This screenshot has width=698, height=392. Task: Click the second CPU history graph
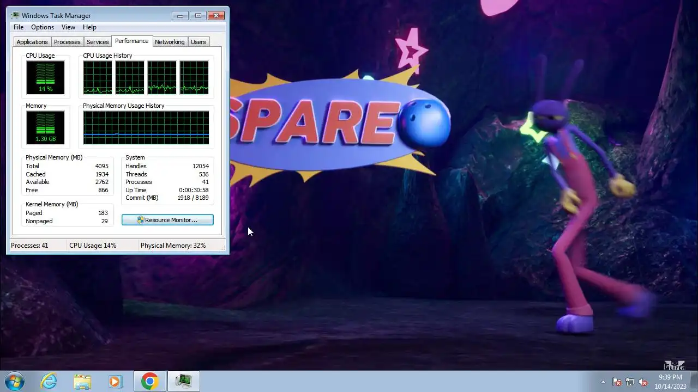[130, 77]
